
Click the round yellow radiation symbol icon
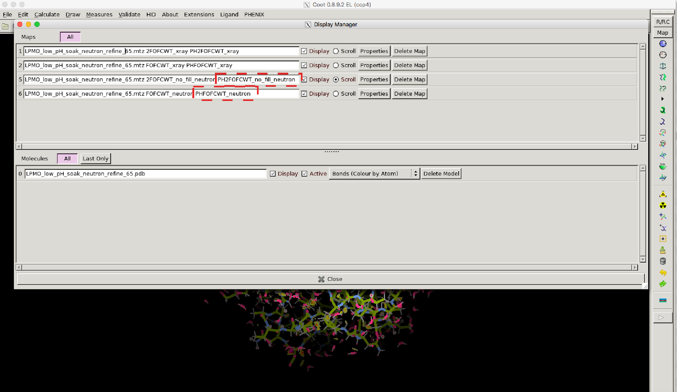(663, 205)
